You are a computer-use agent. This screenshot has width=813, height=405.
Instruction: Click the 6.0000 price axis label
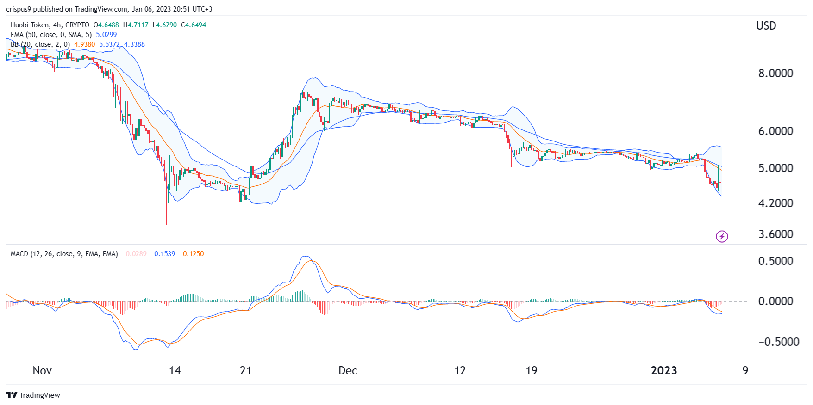[x=775, y=131]
